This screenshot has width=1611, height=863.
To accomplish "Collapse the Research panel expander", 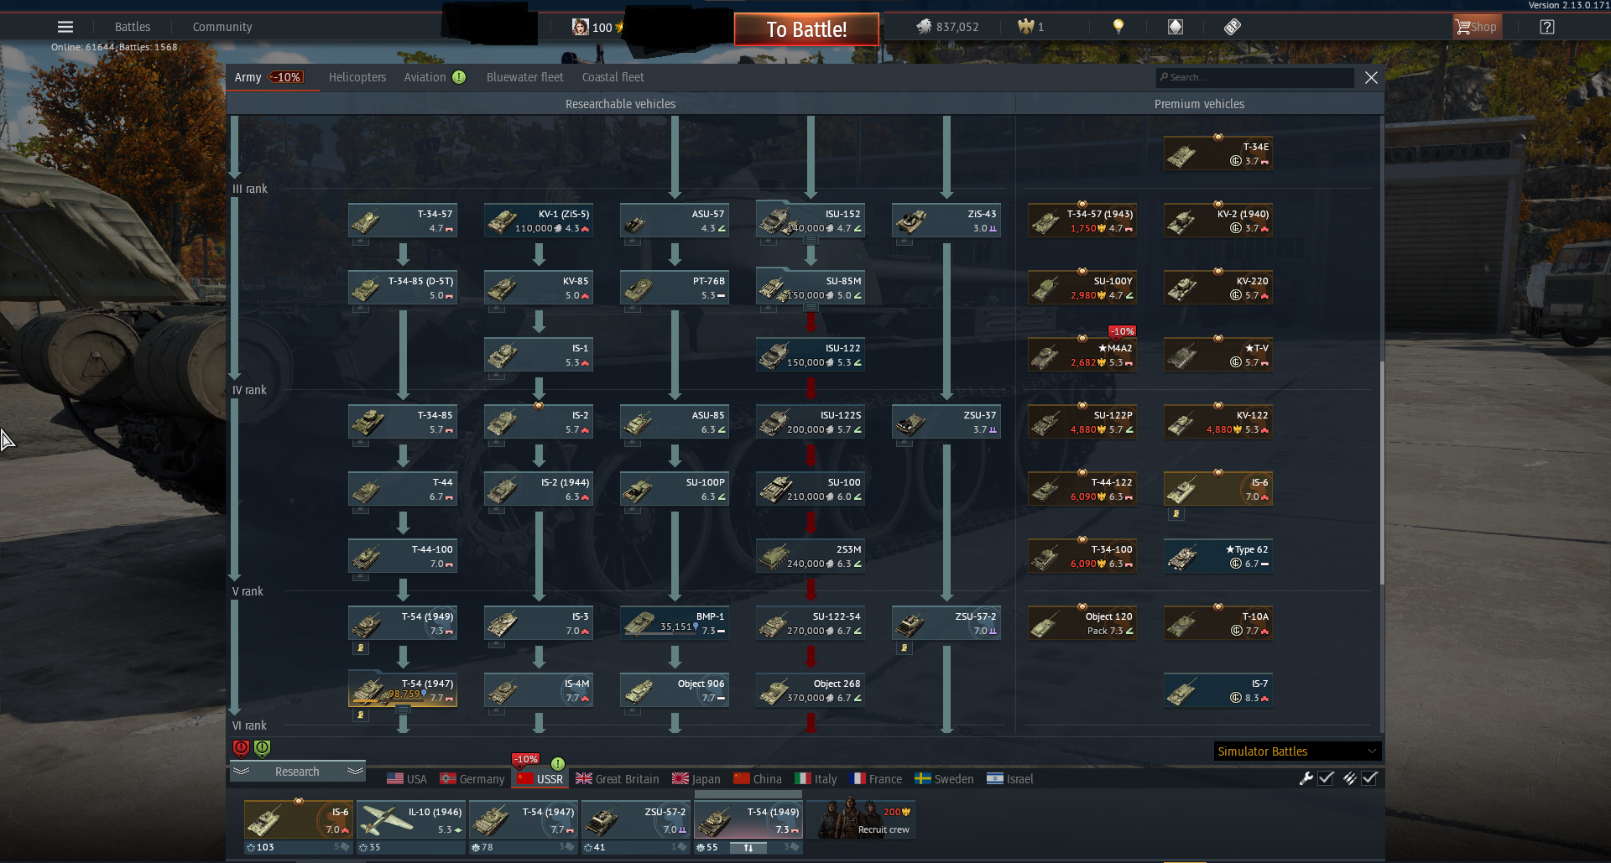I will [x=297, y=772].
